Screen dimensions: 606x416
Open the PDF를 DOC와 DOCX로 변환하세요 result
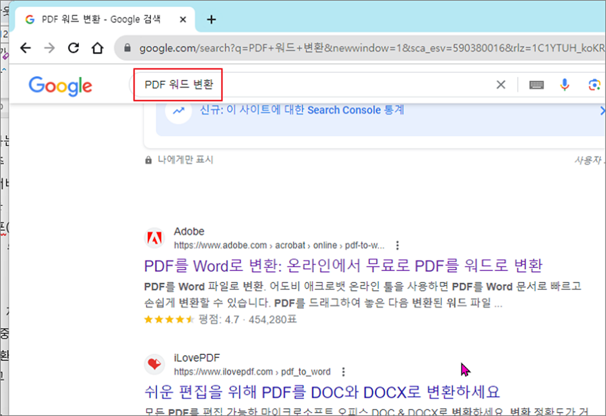click(322, 391)
